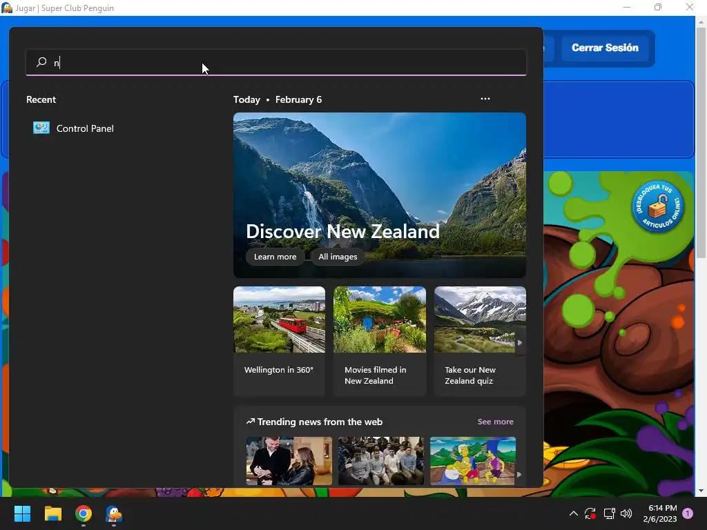Minimize the Super Club Penguin window
This screenshot has width=707, height=530.
627,7
